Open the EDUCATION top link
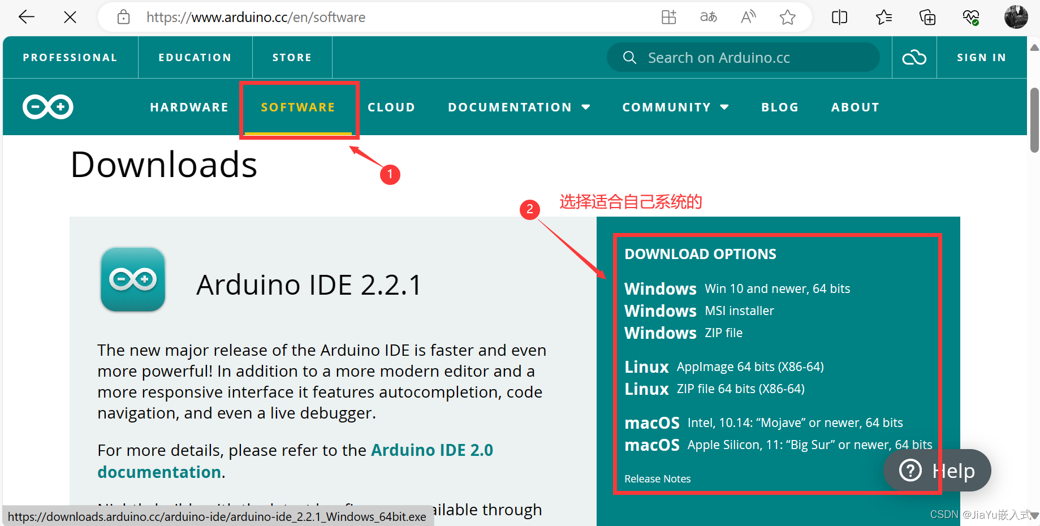This screenshot has height=526, width=1040. pos(195,57)
